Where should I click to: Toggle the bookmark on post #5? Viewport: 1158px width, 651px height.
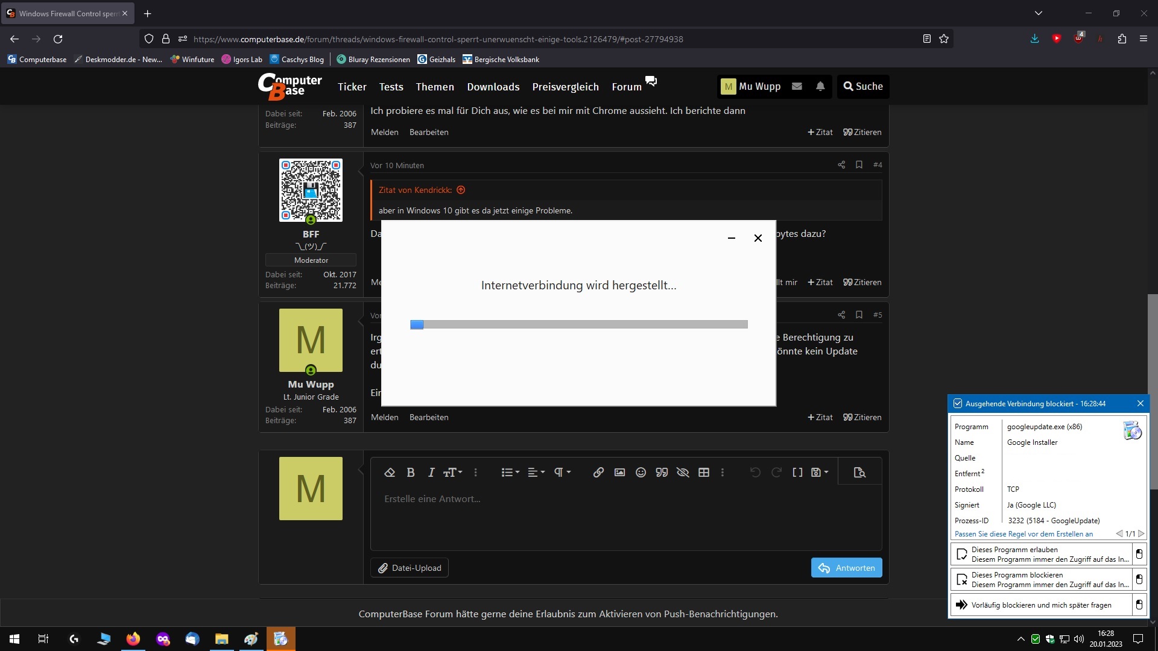859,315
